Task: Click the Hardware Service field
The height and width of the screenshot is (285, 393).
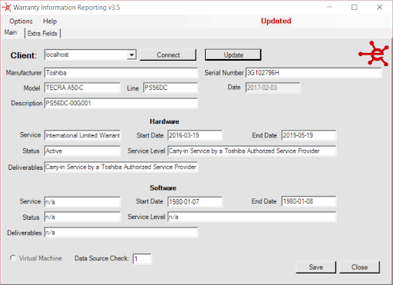Action: pos(82,135)
